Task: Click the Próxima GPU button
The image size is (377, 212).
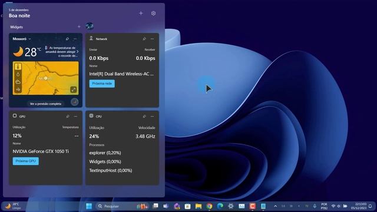Action: 25,161
